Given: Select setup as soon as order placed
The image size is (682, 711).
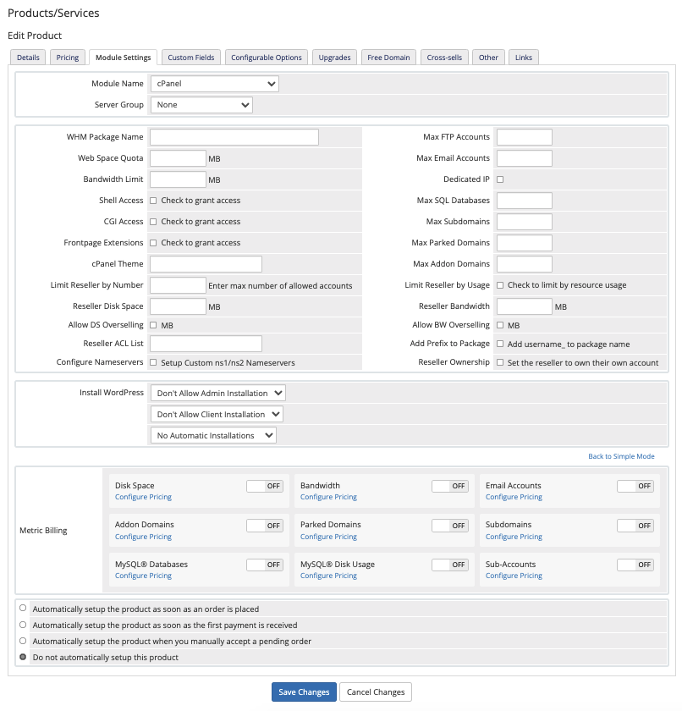Looking at the screenshot, I should [23, 608].
